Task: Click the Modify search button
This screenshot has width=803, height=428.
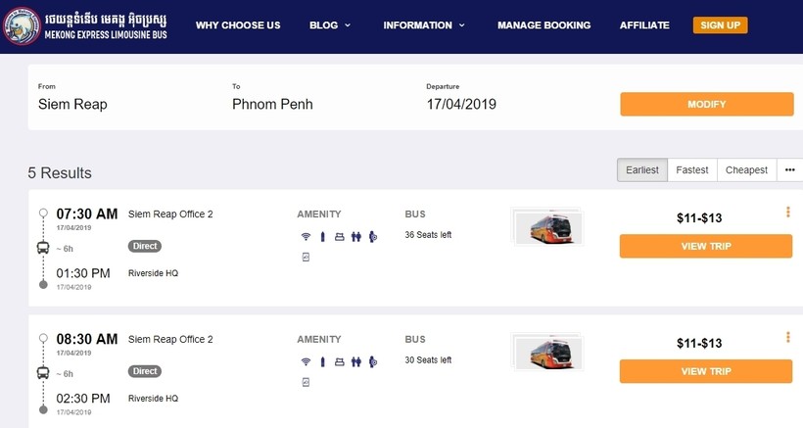Action: [x=706, y=104]
